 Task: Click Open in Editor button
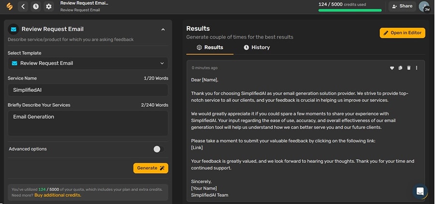point(402,33)
